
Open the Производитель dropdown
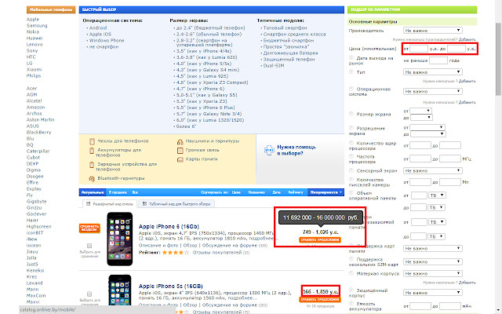point(432,31)
